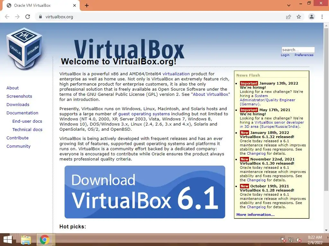
Task: Click the page scrollbar down arrow
Action: (x=326, y=230)
